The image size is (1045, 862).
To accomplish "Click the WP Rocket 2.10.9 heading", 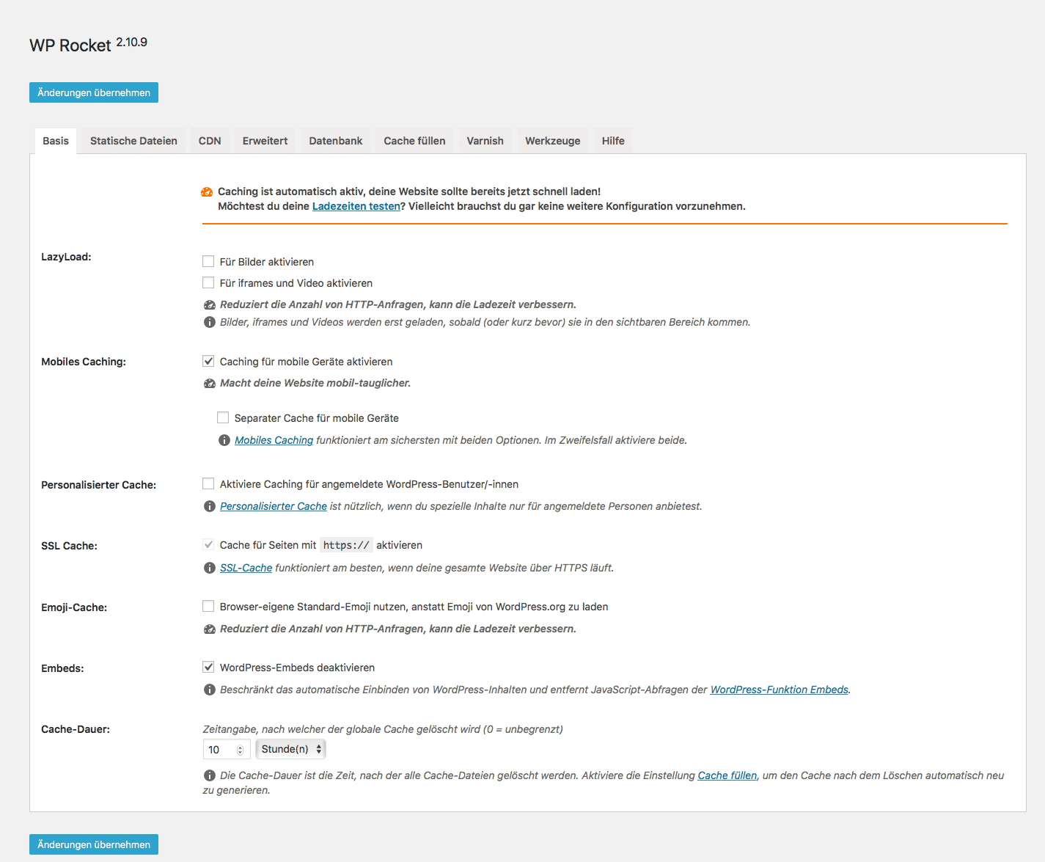I will pyautogui.click(x=88, y=44).
